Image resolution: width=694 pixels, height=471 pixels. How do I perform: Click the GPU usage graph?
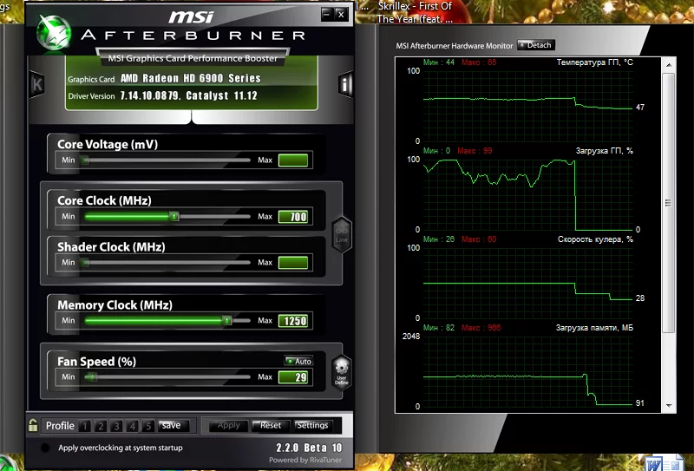click(x=527, y=195)
